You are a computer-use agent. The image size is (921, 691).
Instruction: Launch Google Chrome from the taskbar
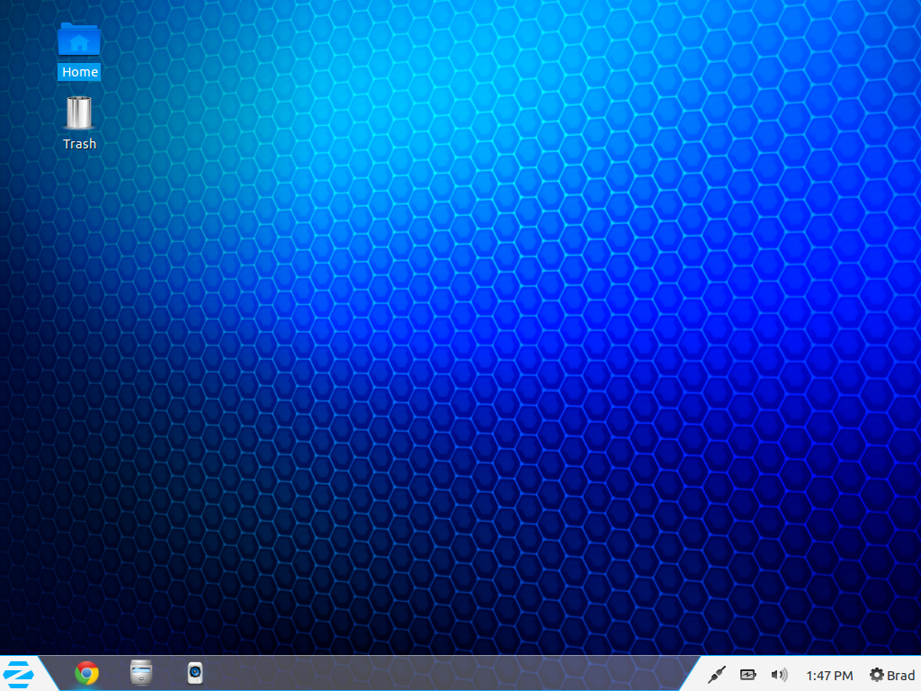86,673
